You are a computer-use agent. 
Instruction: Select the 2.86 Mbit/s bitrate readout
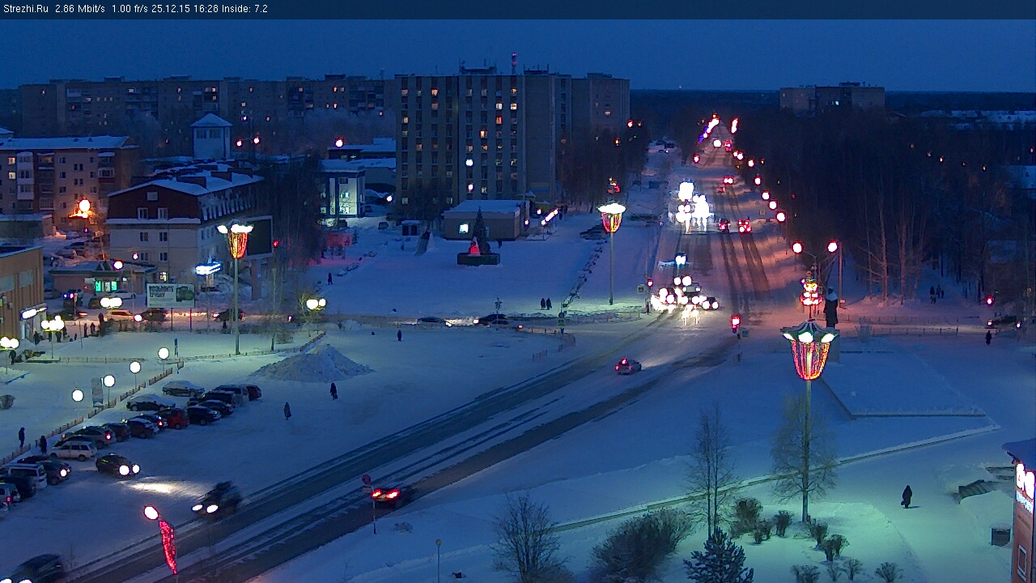pos(80,9)
